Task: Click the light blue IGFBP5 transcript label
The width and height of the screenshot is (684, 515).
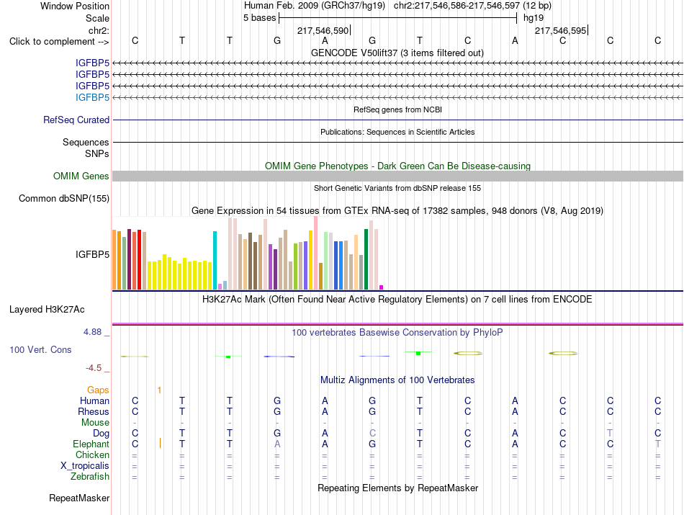Action: point(92,97)
